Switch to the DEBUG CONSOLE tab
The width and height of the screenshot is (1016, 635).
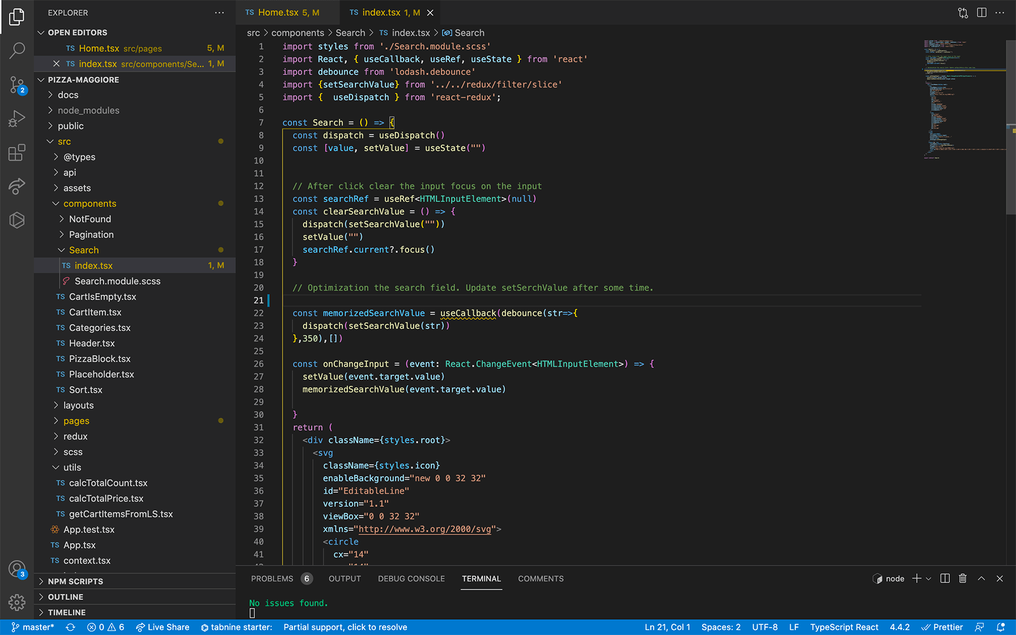(x=411, y=579)
